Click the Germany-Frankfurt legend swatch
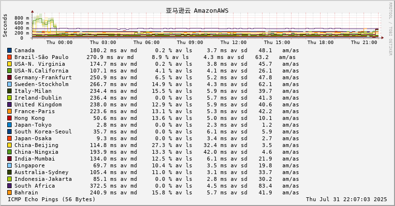The height and width of the screenshot is (206, 395). [9, 77]
